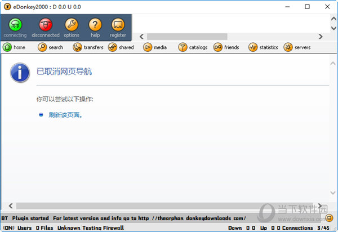
Task: Click the page vertical scroll-down arrow
Action: point(333,193)
